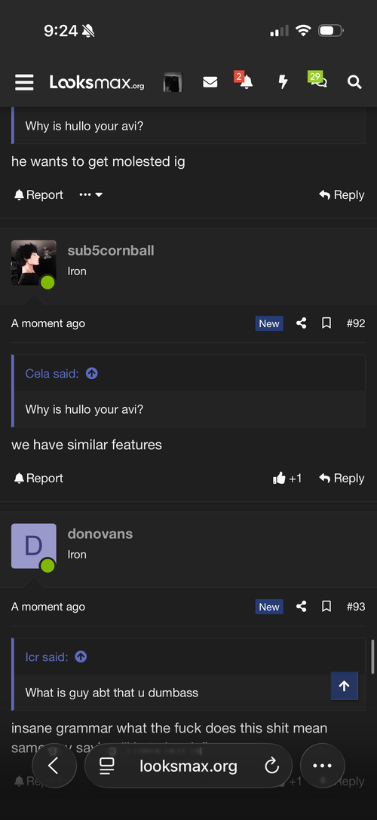This screenshot has width=377, height=820.
Task: Open alerts bell with 2 notifications
Action: (244, 81)
